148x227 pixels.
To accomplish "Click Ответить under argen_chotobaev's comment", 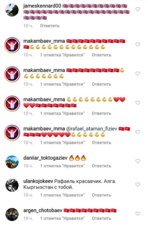I will coord(102,218).
